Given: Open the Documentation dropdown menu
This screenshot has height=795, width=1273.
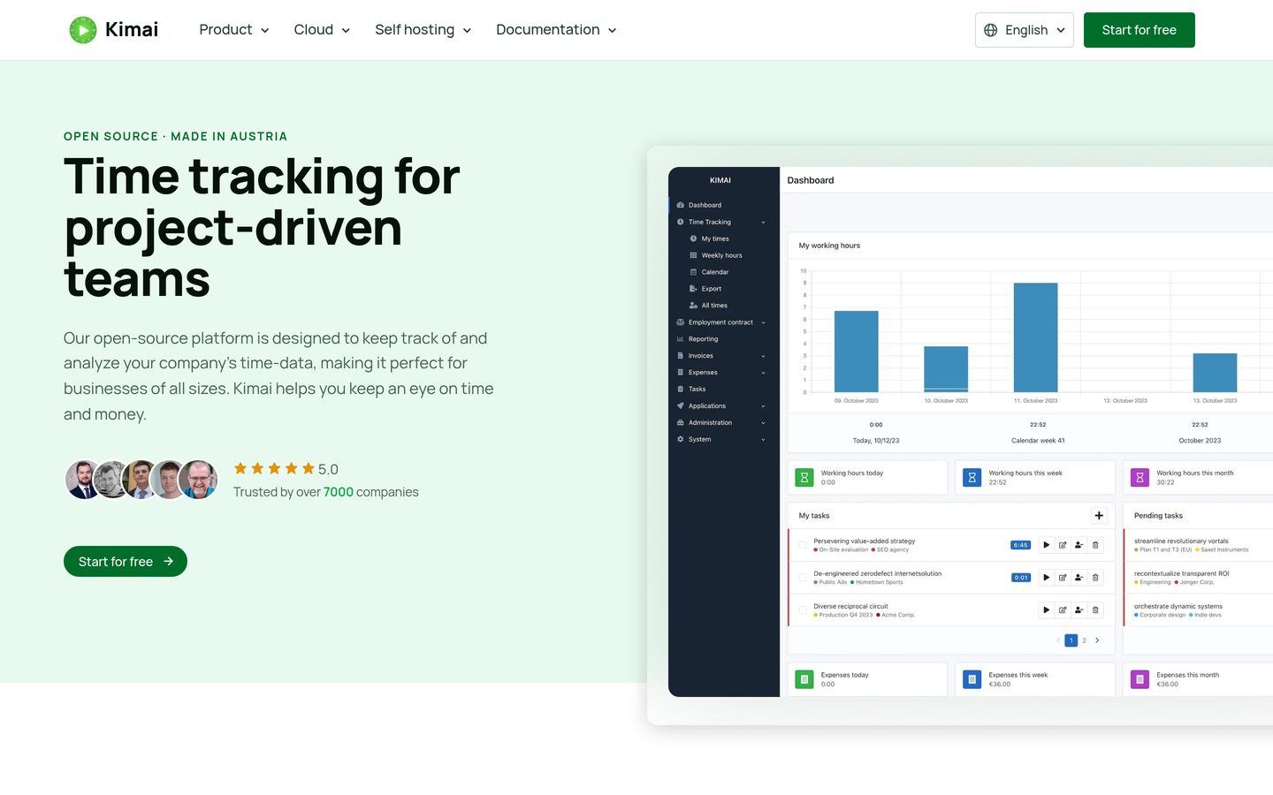Looking at the screenshot, I should pos(556,30).
